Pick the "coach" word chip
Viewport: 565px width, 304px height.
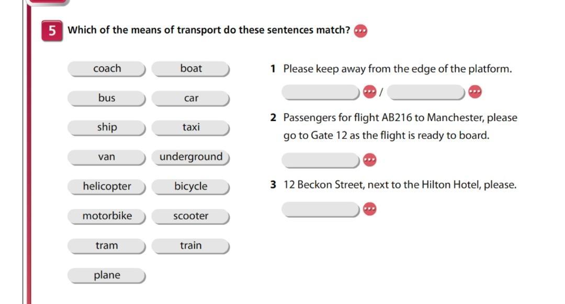107,68
